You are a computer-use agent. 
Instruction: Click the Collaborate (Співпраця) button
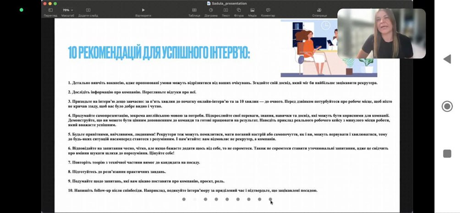319,10
